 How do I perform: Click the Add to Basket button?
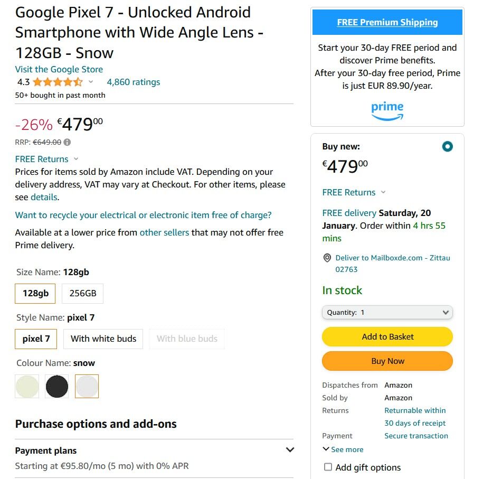387,336
